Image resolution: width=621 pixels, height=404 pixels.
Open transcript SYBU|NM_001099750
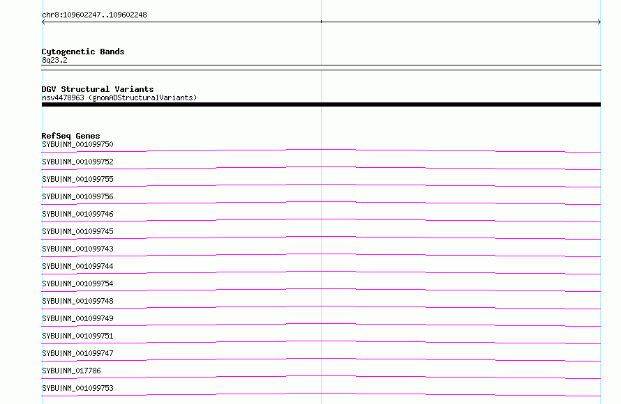(x=77, y=144)
